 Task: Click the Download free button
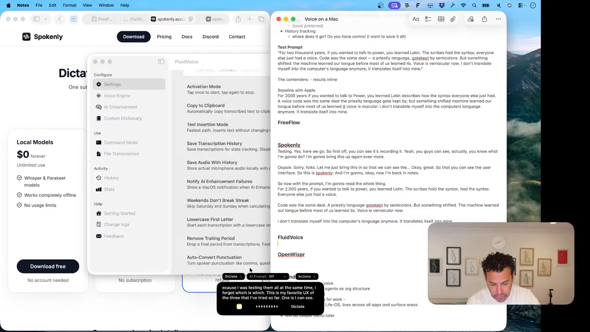pyautogui.click(x=48, y=266)
